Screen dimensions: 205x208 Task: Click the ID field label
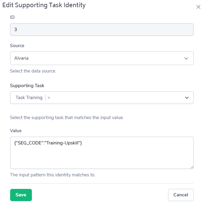click(x=12, y=17)
